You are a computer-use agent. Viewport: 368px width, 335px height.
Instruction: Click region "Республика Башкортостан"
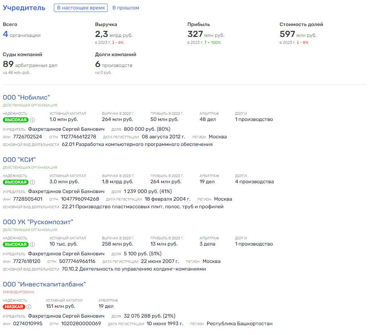(x=240, y=323)
